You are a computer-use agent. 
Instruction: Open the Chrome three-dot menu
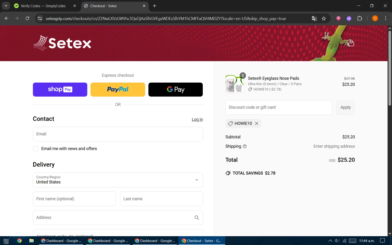click(x=385, y=18)
